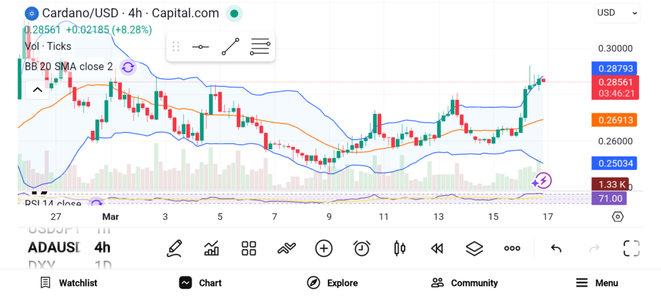Click the BB 20 SMA close indicator label
The image size is (661, 297).
click(x=68, y=66)
